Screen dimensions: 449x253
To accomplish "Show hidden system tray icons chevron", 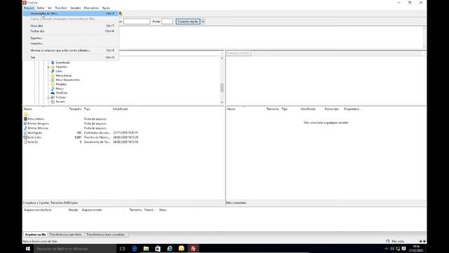I will tap(387, 249).
